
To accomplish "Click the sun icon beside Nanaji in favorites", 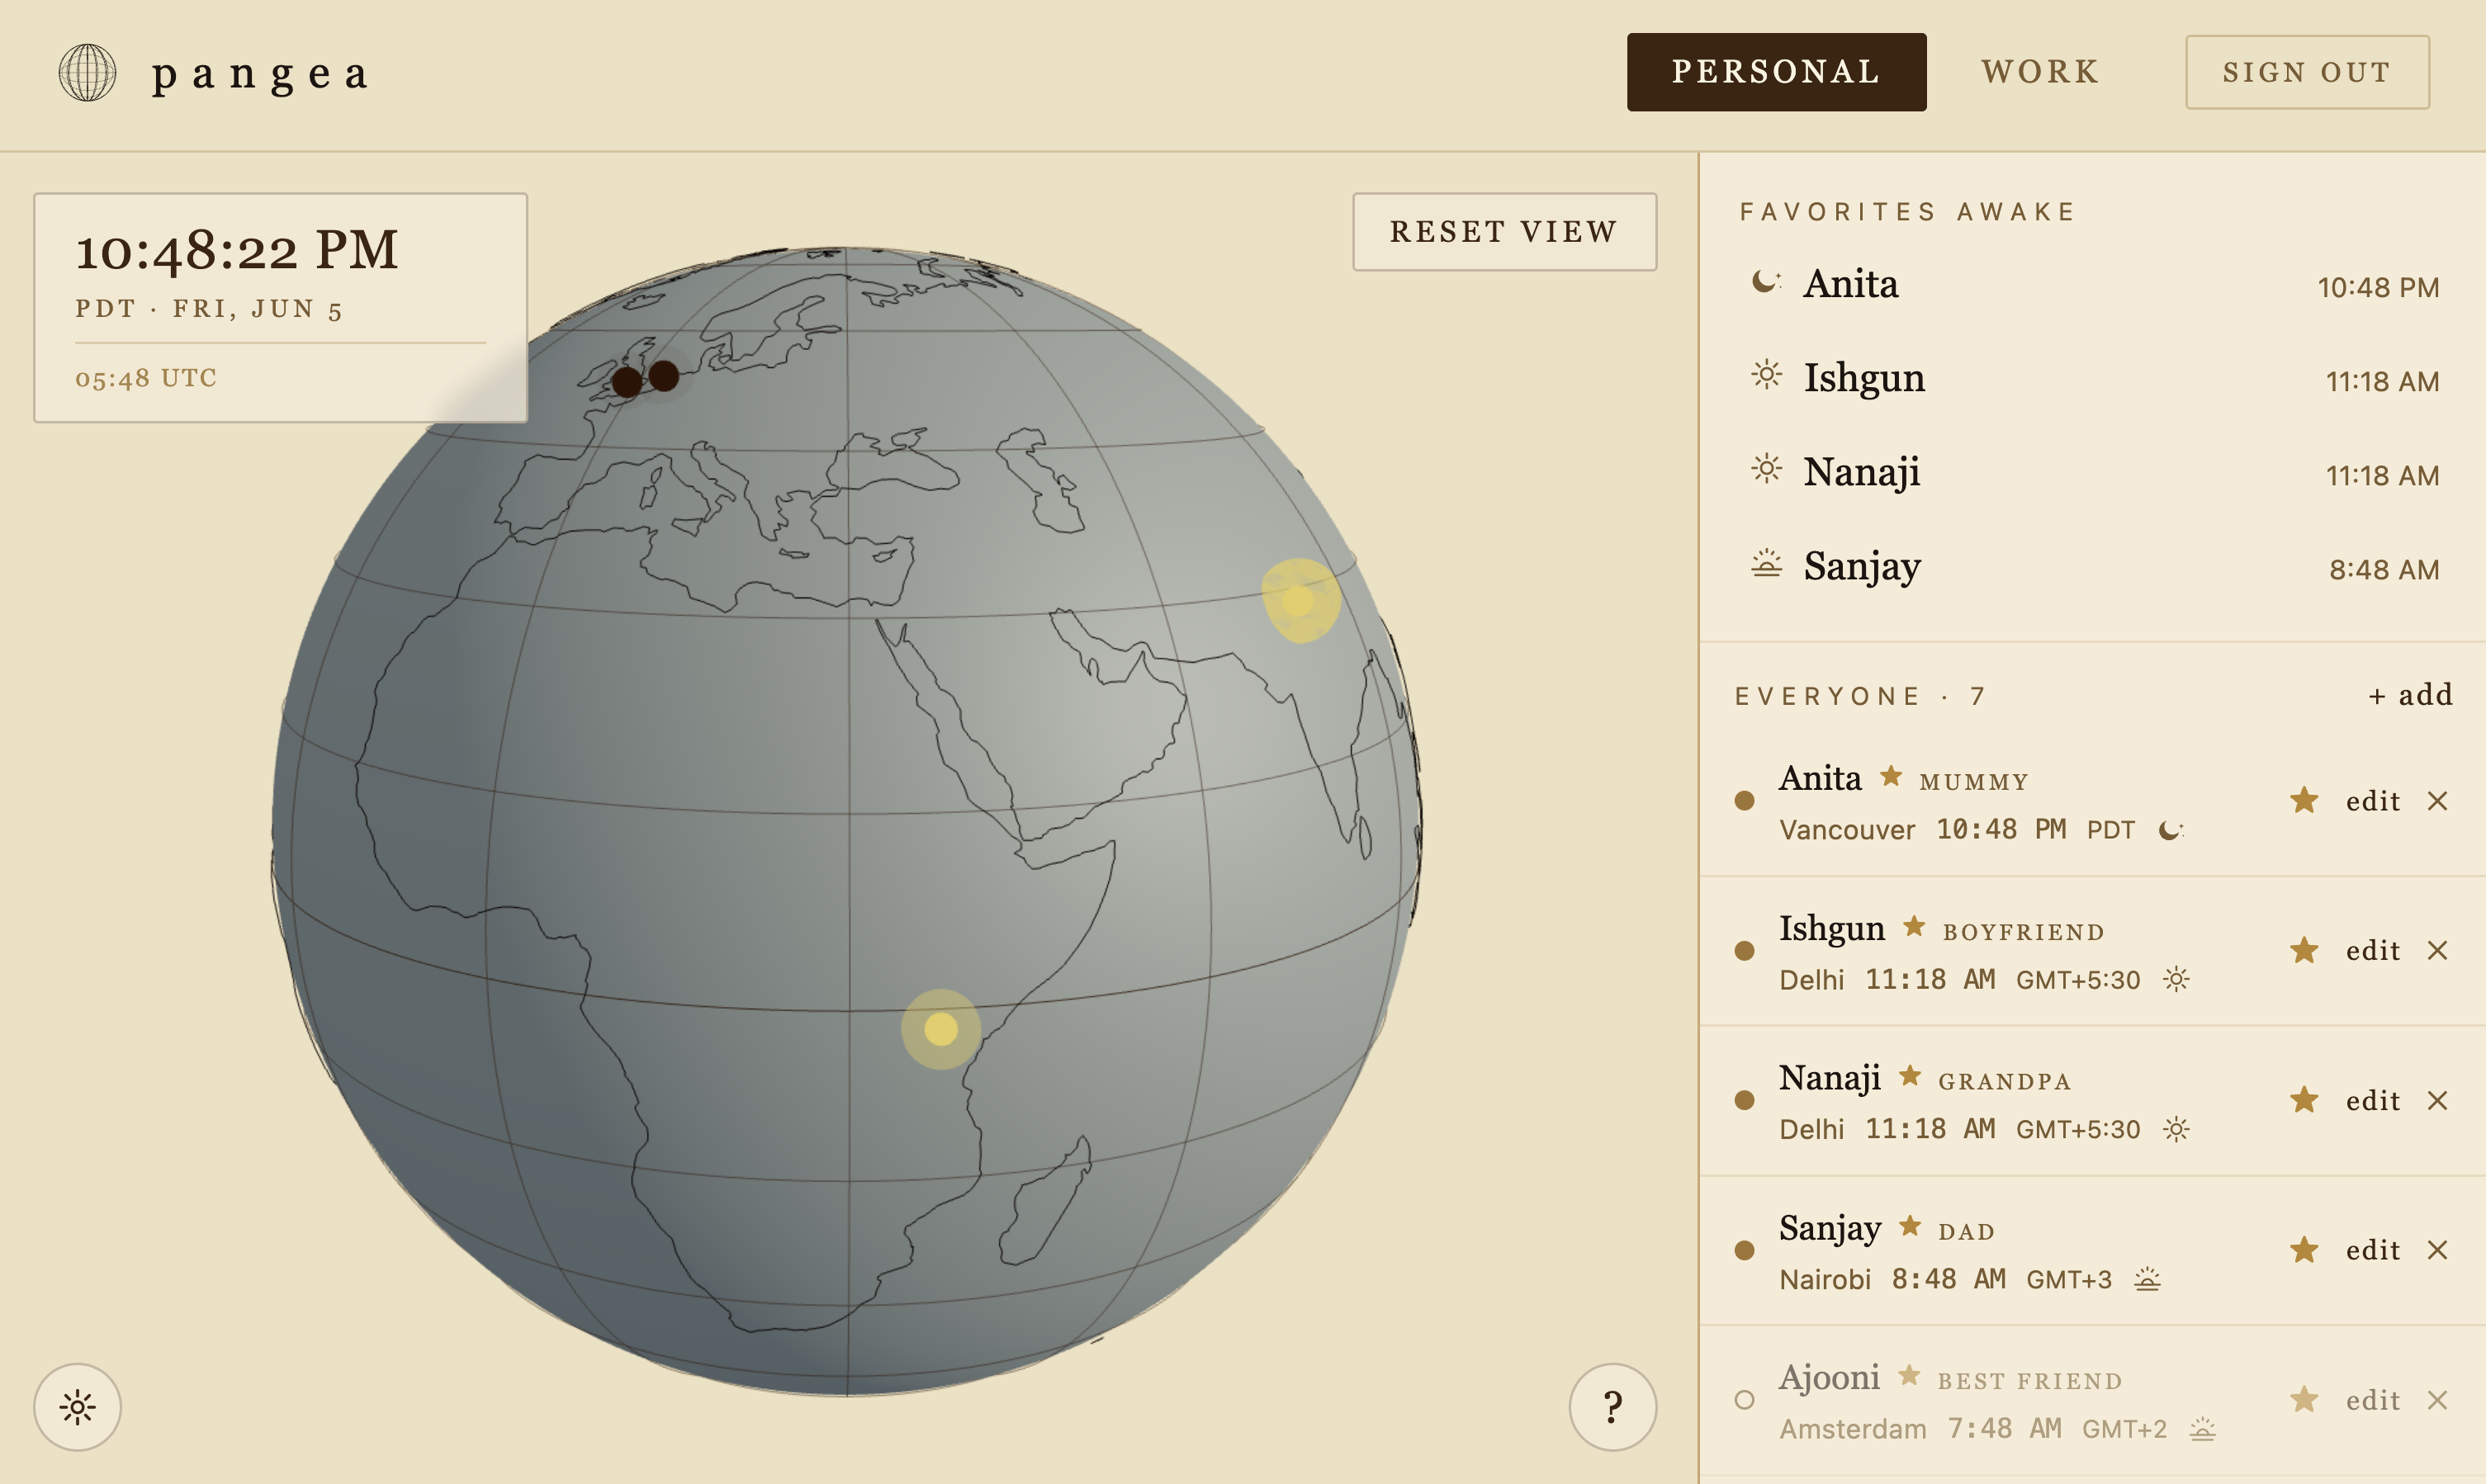I will (1766, 469).
